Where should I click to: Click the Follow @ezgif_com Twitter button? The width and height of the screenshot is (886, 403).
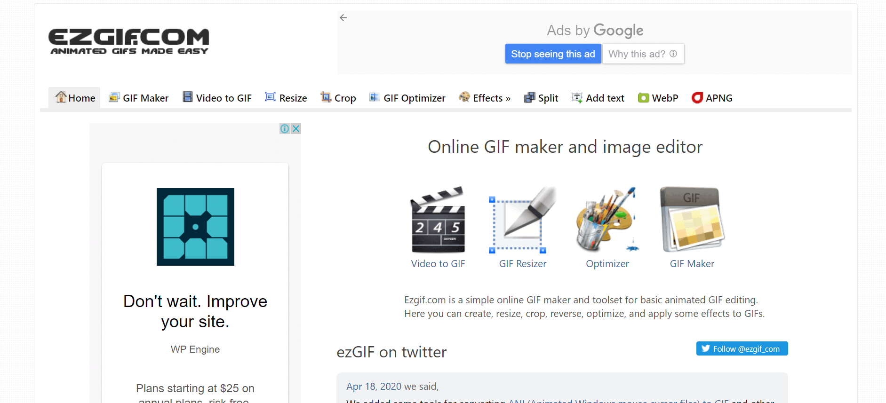(x=742, y=348)
